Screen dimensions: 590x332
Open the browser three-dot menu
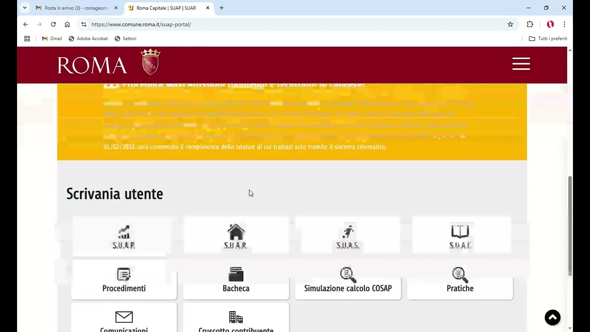pos(564,24)
